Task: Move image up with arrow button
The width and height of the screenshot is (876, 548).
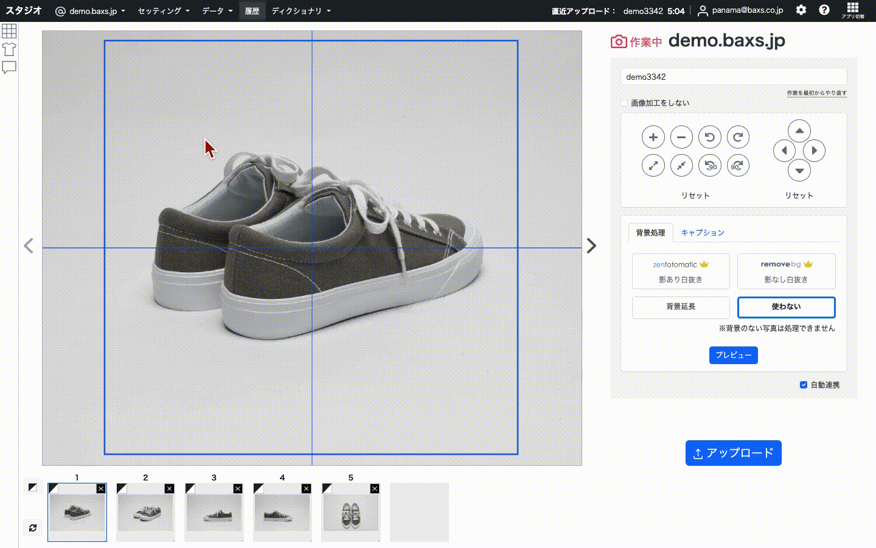Action: [799, 131]
